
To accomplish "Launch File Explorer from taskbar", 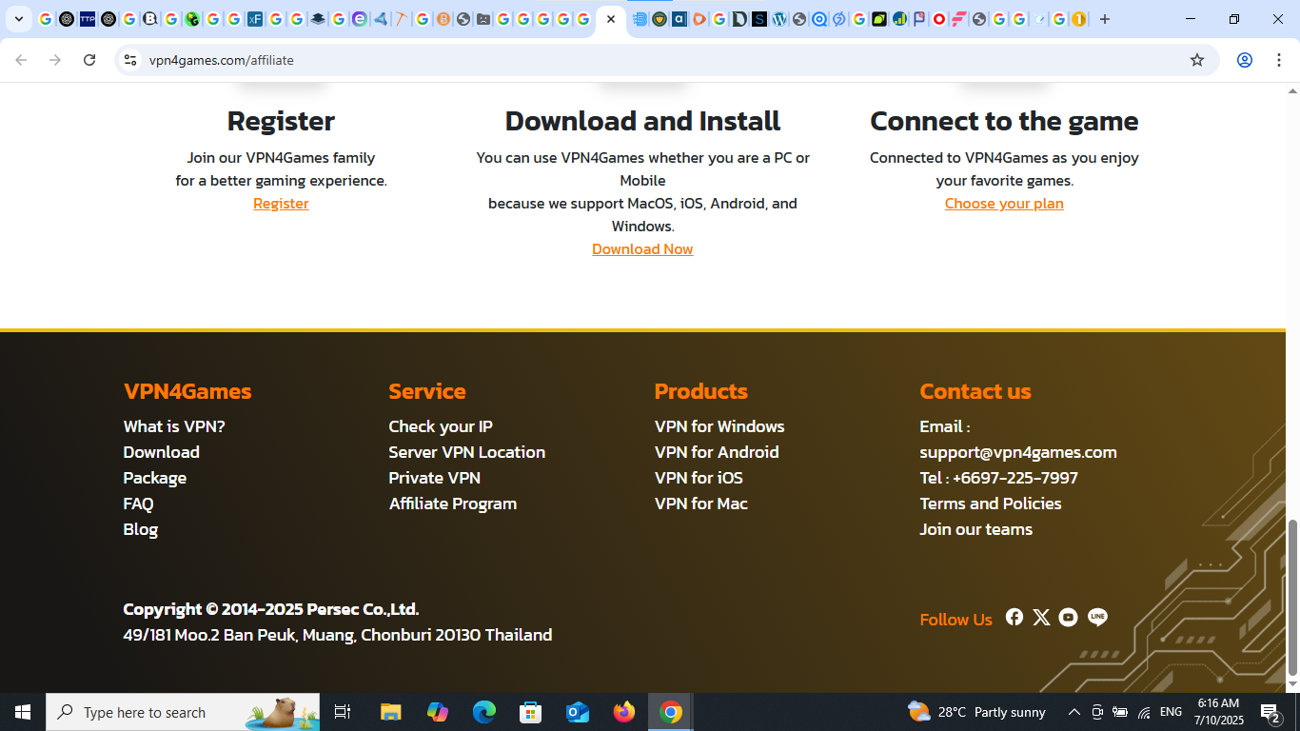I will 390,712.
